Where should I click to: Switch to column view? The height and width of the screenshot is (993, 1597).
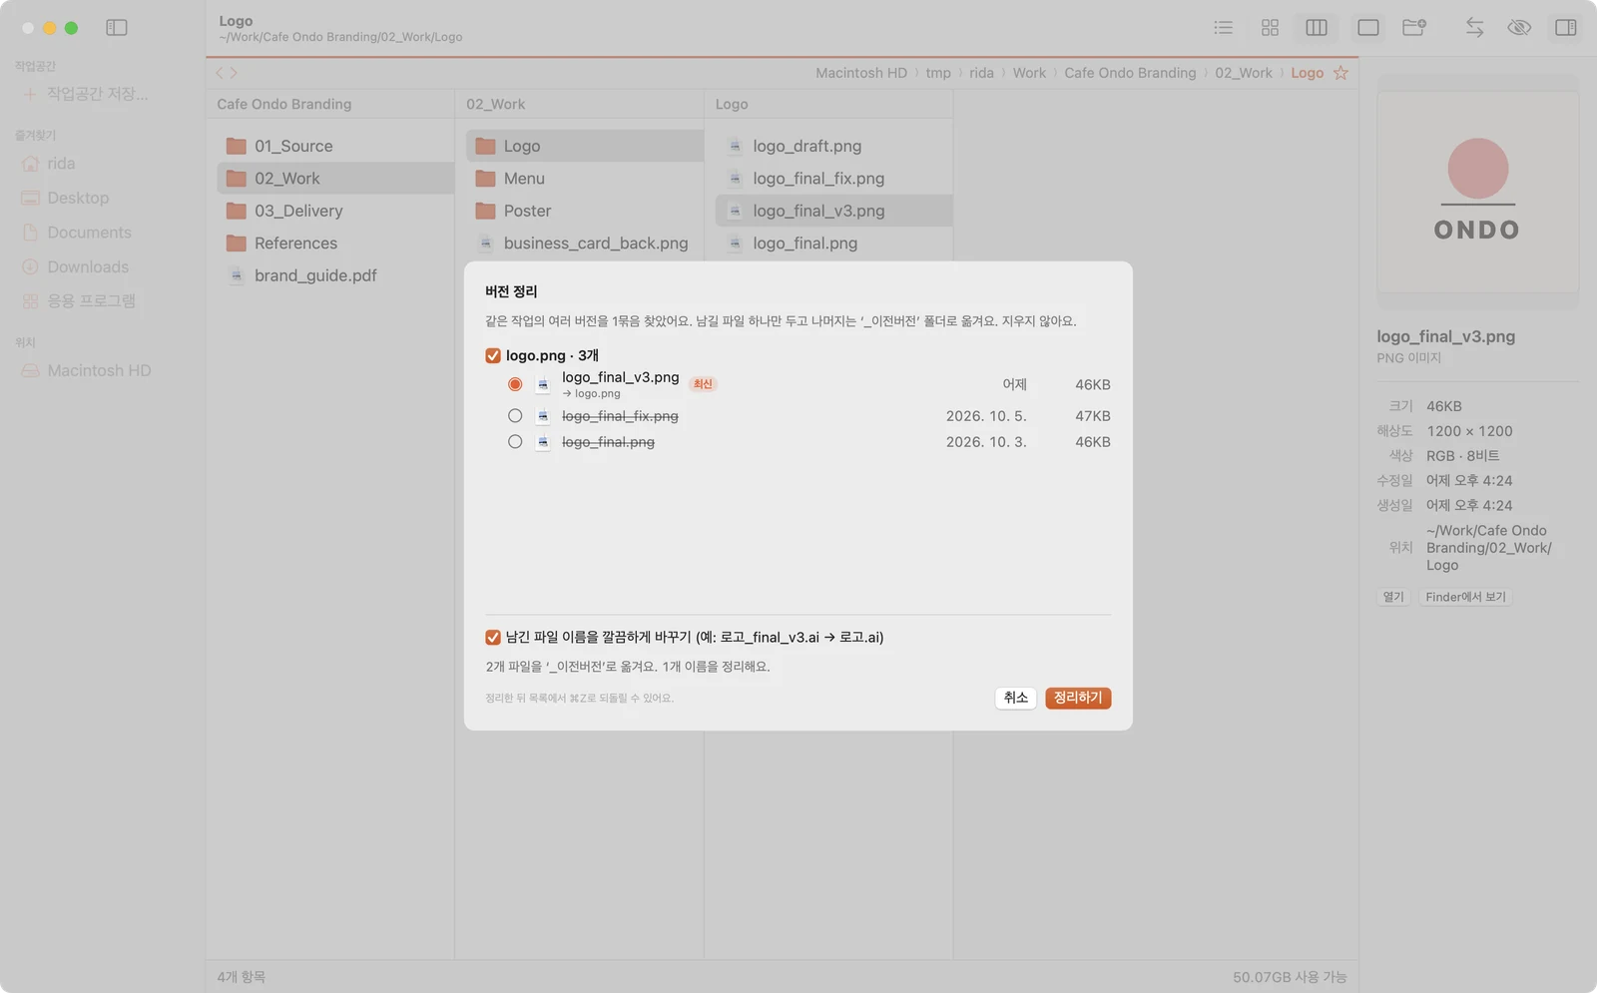pyautogui.click(x=1317, y=28)
